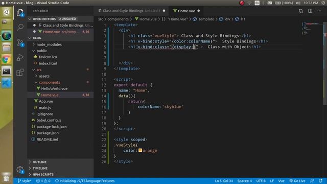327x184 pixels.
Task: Launch Google Chrome from the dock
Action: pyautogui.click(x=6, y=60)
